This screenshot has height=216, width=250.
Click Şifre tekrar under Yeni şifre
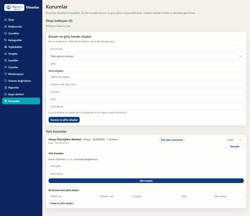point(63,174)
